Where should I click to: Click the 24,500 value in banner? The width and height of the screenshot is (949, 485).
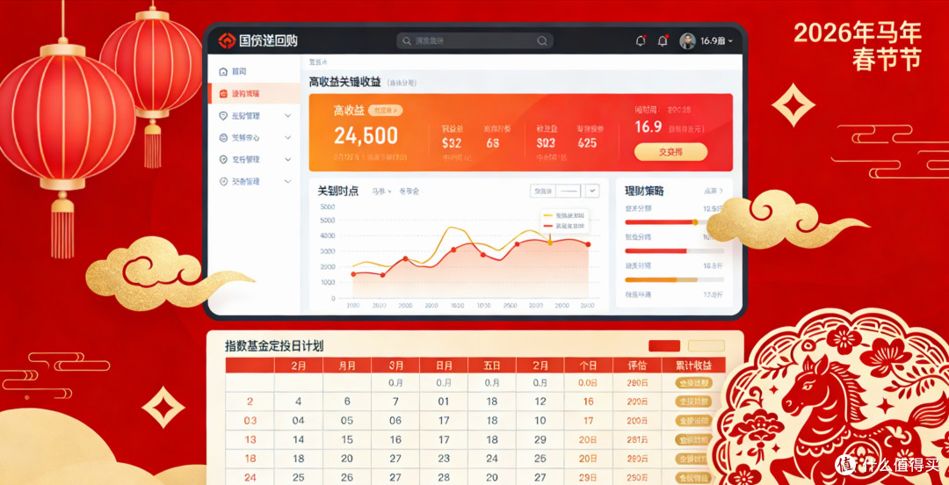(x=366, y=135)
